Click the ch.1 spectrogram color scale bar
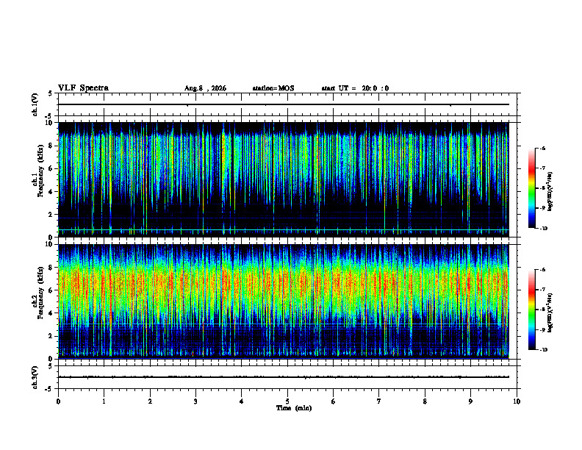The image size is (582, 450). click(532, 188)
